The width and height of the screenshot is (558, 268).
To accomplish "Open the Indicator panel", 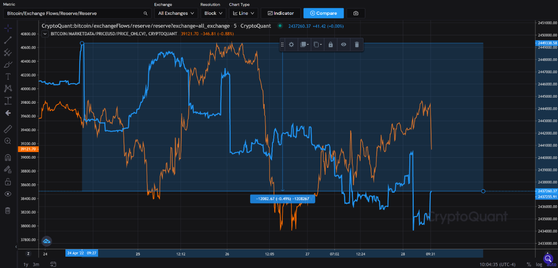I will click(x=280, y=13).
